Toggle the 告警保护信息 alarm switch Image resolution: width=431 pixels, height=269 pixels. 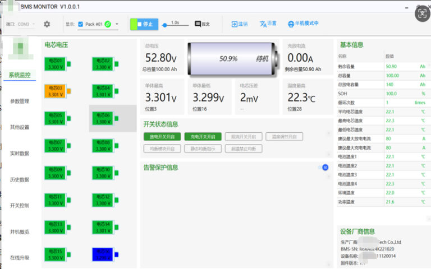point(324,167)
